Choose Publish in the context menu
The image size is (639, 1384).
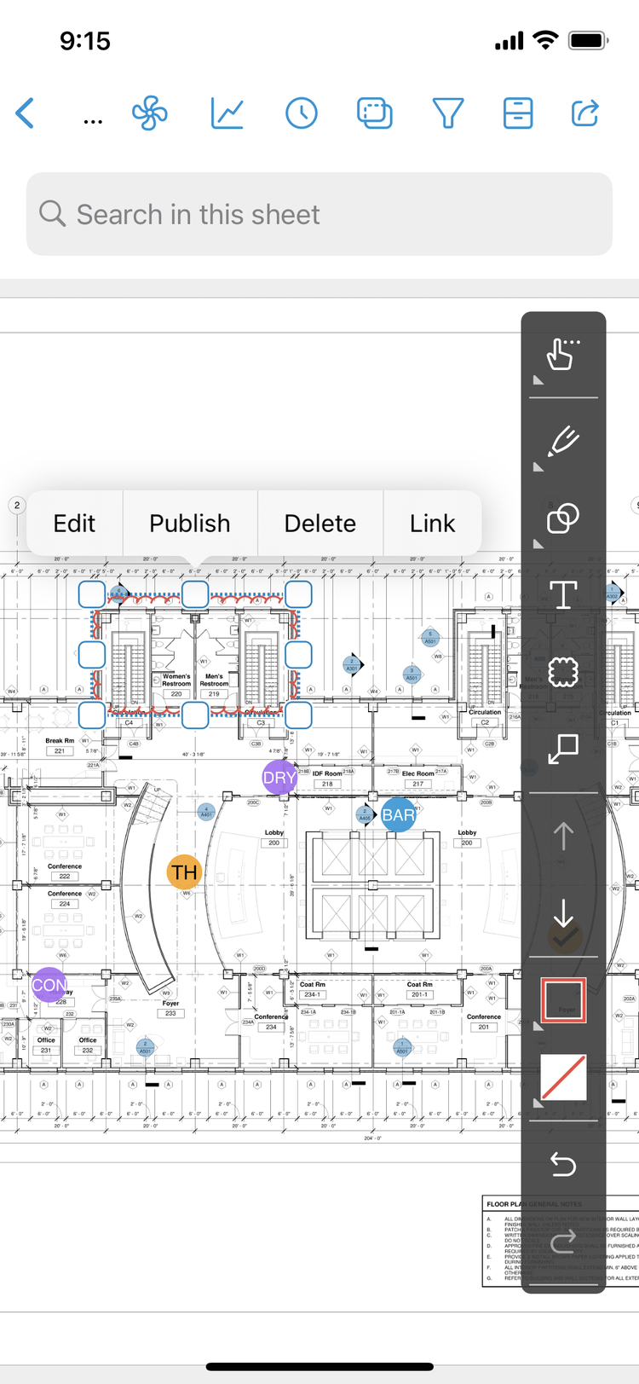point(190,524)
